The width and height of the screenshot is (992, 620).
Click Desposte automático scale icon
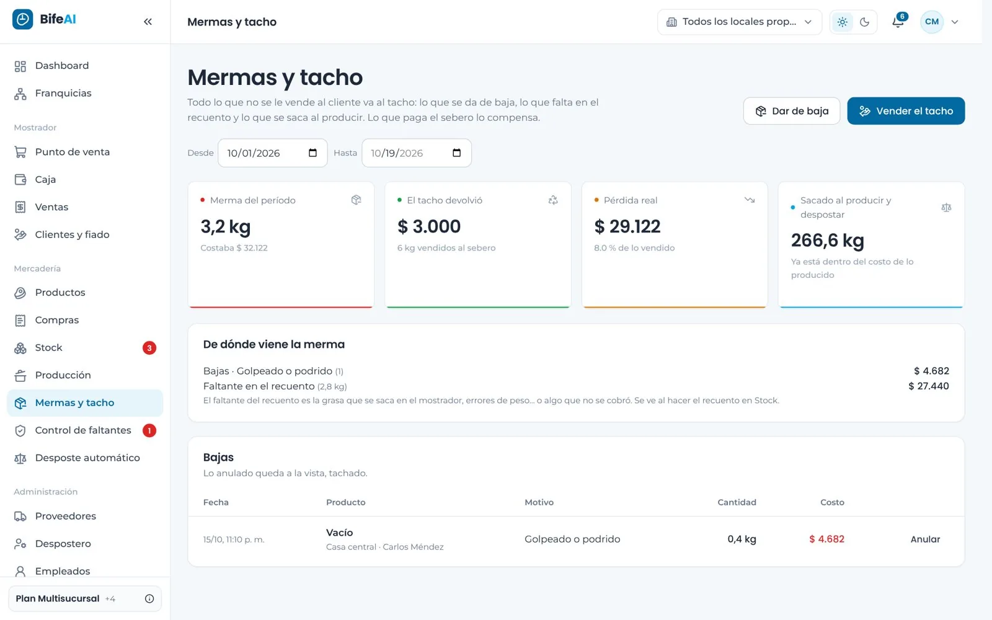click(x=20, y=458)
